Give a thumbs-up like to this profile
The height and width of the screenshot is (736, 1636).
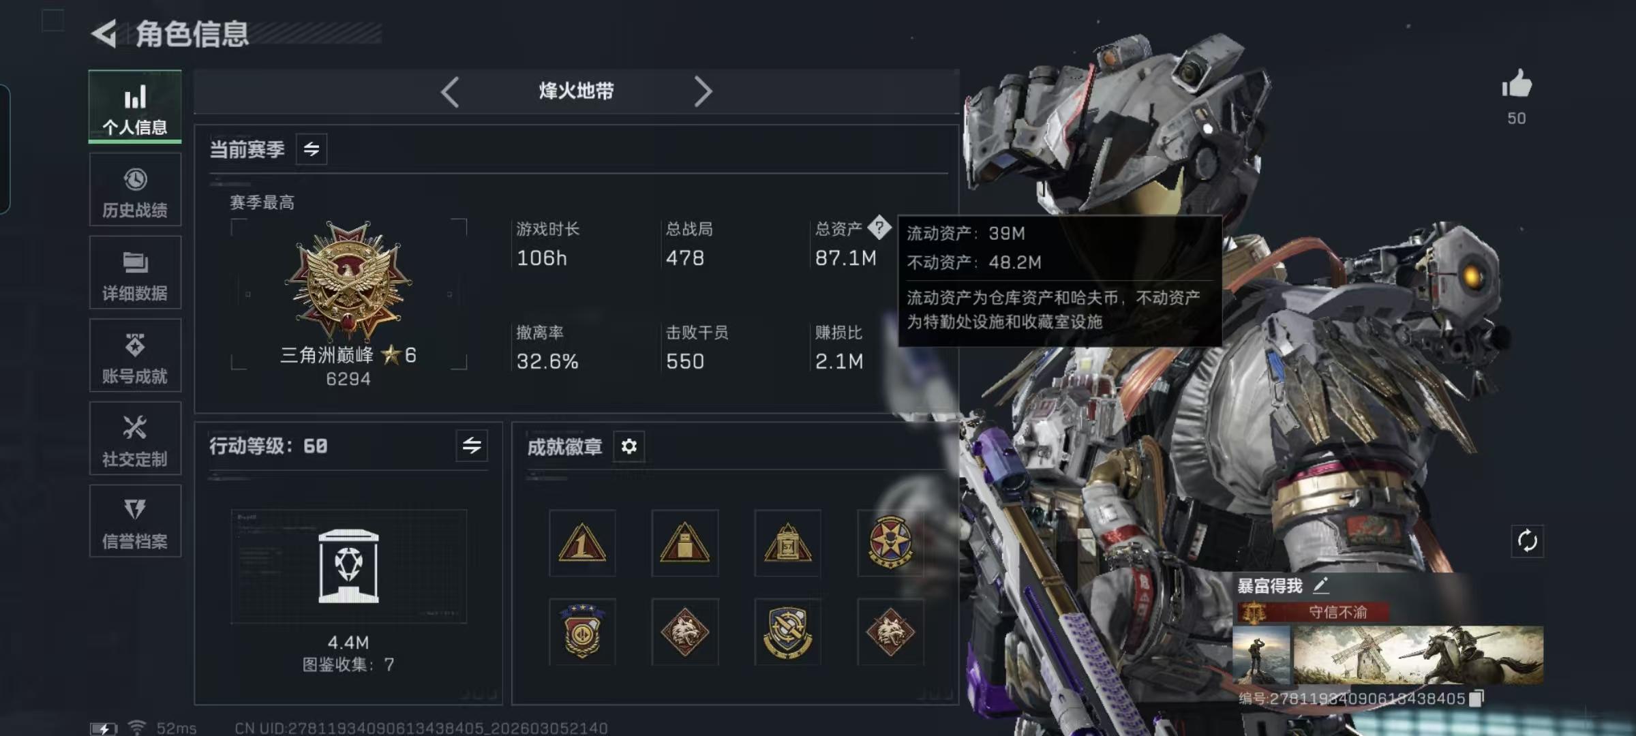point(1516,85)
